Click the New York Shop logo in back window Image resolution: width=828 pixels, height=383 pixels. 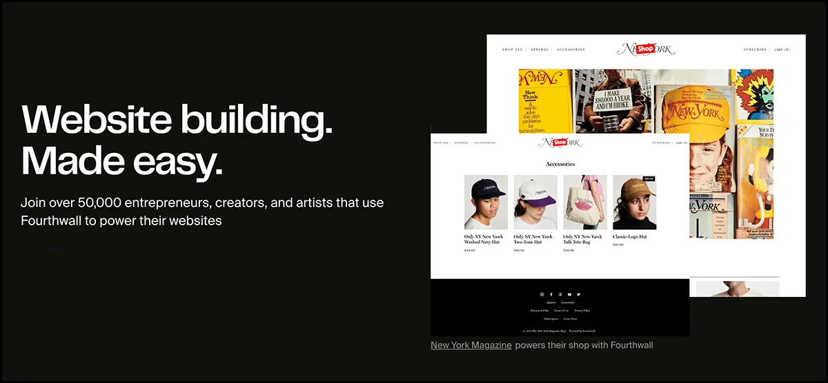click(x=645, y=49)
